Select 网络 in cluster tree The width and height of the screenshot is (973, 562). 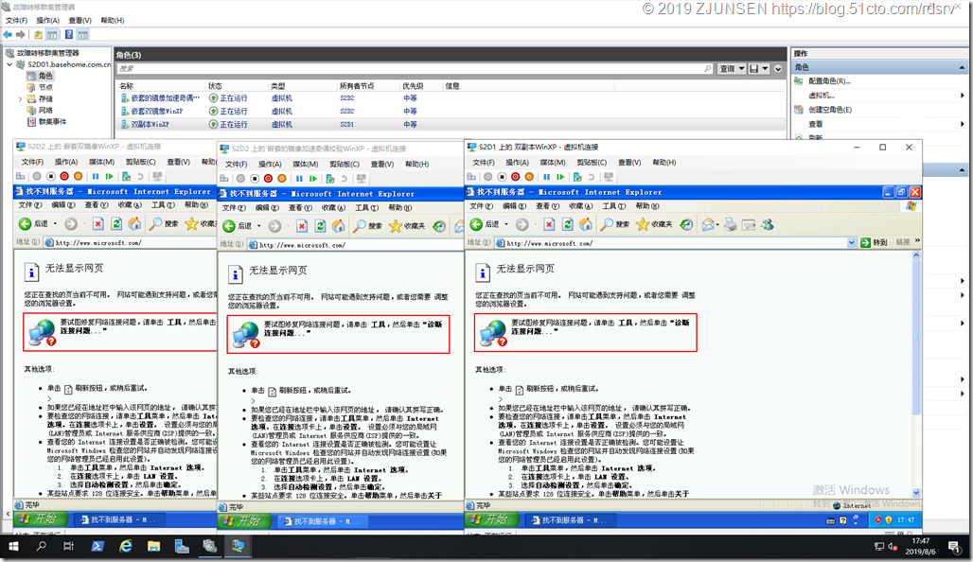[x=45, y=111]
